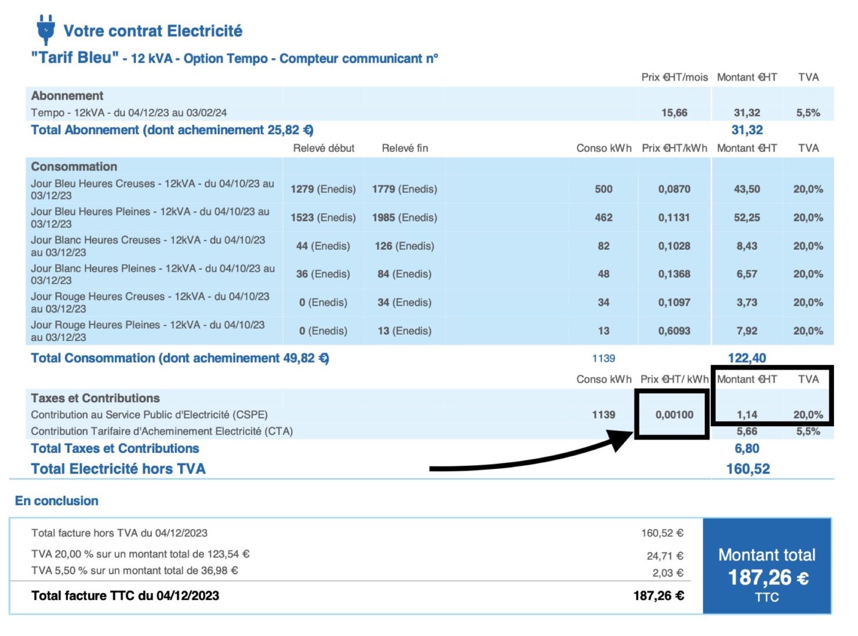858x636 pixels.
Task: Click the 'Total Abonnement' label
Action: click(x=172, y=130)
